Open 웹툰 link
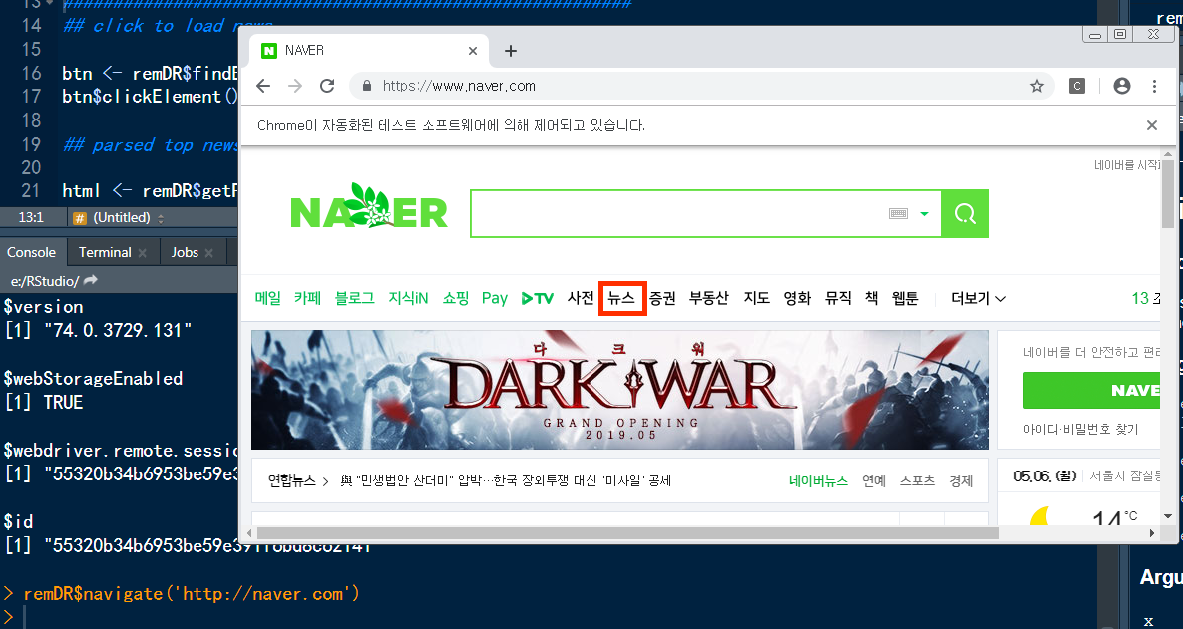The height and width of the screenshot is (629, 1183). (x=905, y=298)
